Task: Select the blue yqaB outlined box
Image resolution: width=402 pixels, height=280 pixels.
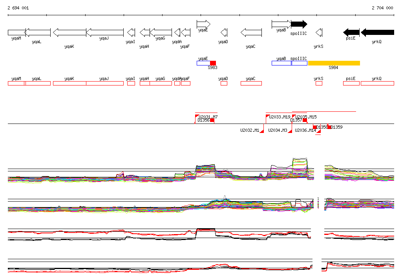Action: pos(281,63)
